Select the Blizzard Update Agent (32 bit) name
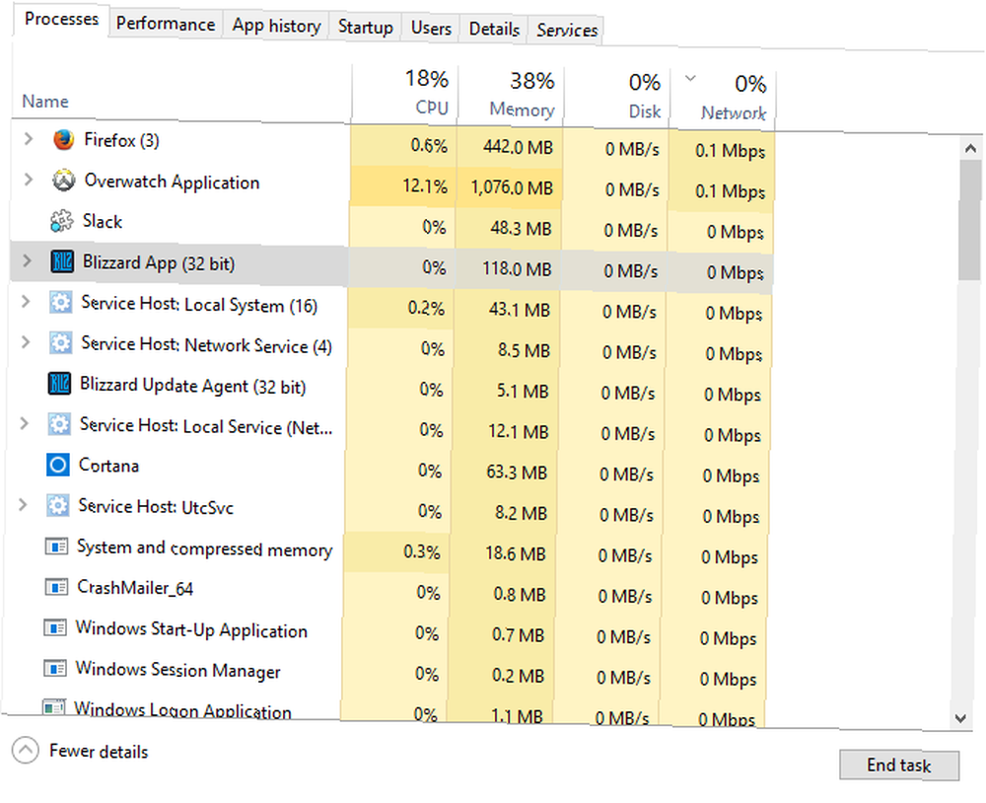 (x=193, y=386)
